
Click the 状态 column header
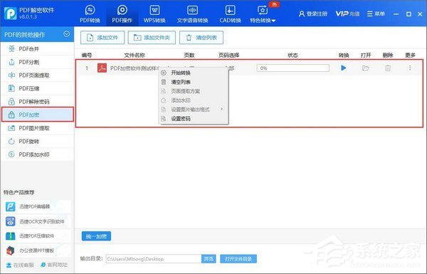tap(292, 56)
